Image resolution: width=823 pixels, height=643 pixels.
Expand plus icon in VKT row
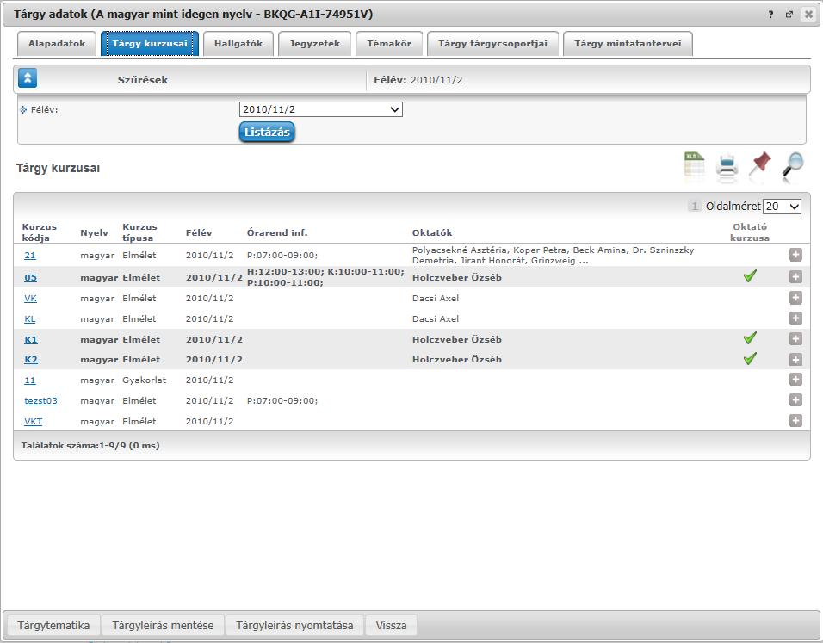pos(795,420)
